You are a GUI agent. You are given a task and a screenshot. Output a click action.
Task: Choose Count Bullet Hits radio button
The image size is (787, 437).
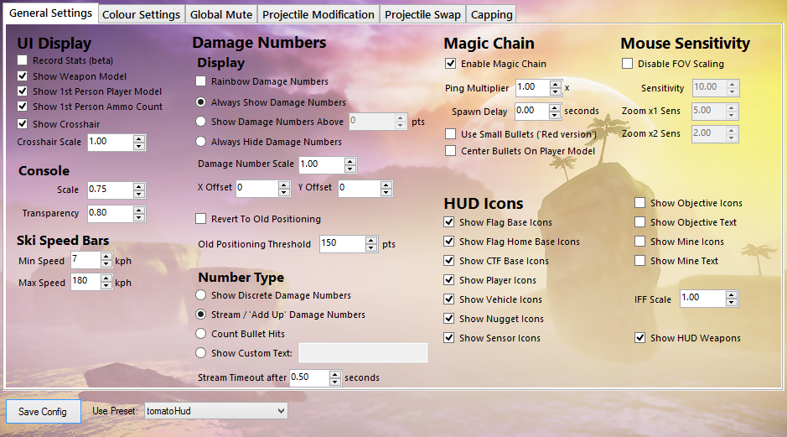coord(201,334)
